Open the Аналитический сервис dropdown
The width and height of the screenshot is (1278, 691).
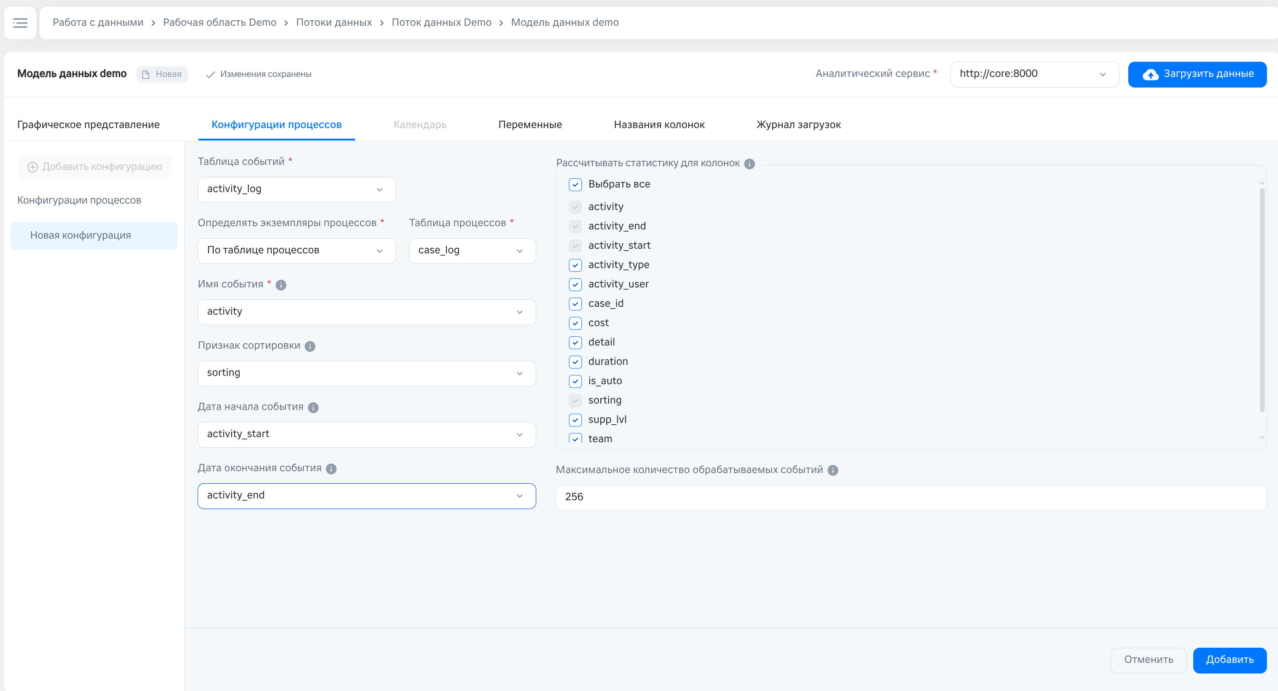coord(1034,75)
